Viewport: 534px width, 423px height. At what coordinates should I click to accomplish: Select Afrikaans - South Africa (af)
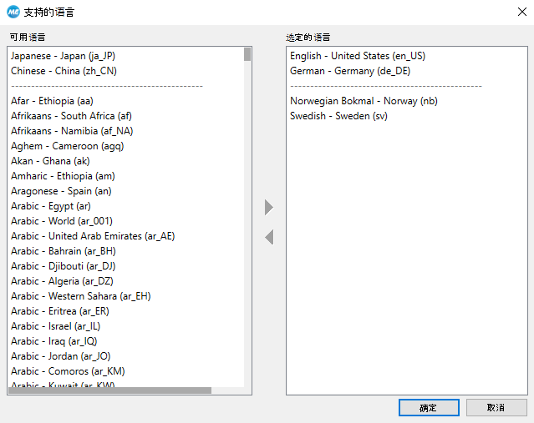coord(71,116)
